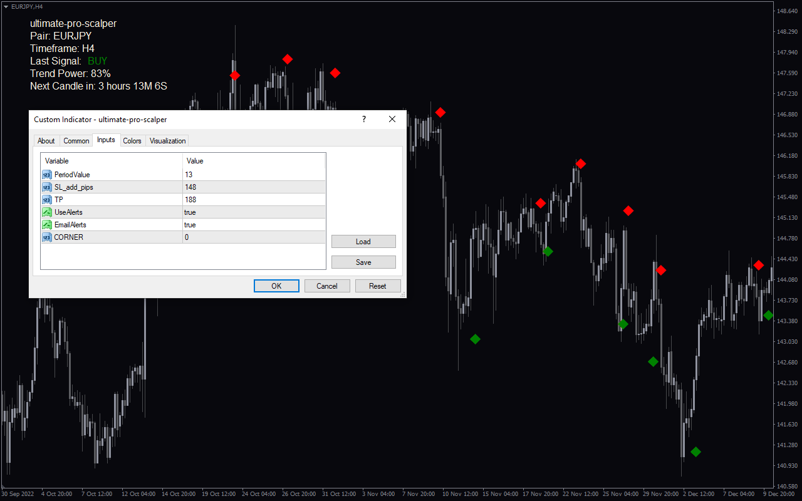The height and width of the screenshot is (501, 802).
Task: Click the UseAlerts boolean icon
Action: [47, 212]
